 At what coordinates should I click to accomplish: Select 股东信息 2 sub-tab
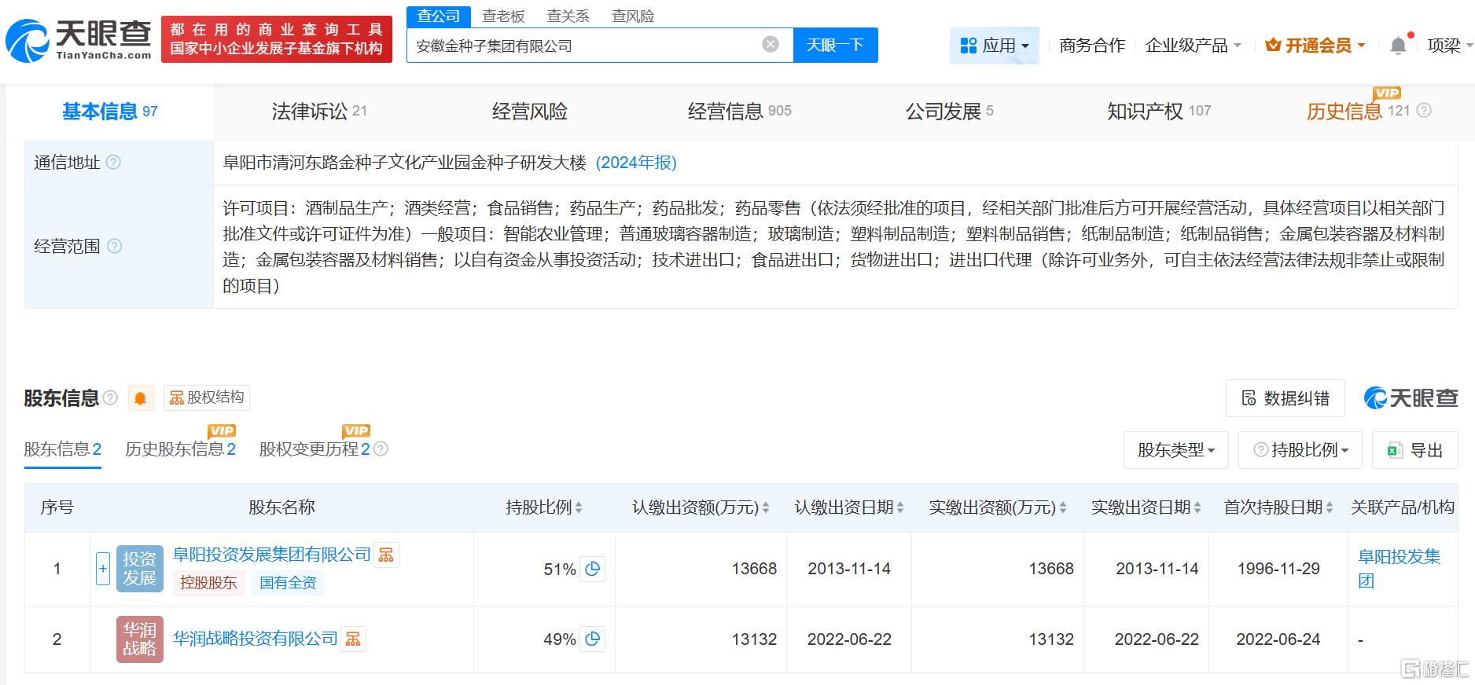63,449
